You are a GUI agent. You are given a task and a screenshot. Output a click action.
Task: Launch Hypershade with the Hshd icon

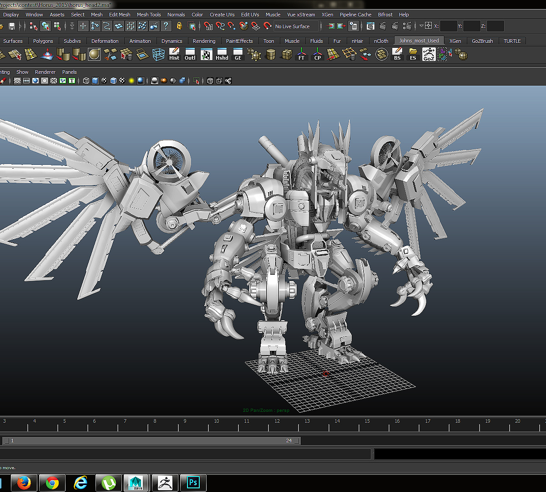(222, 55)
